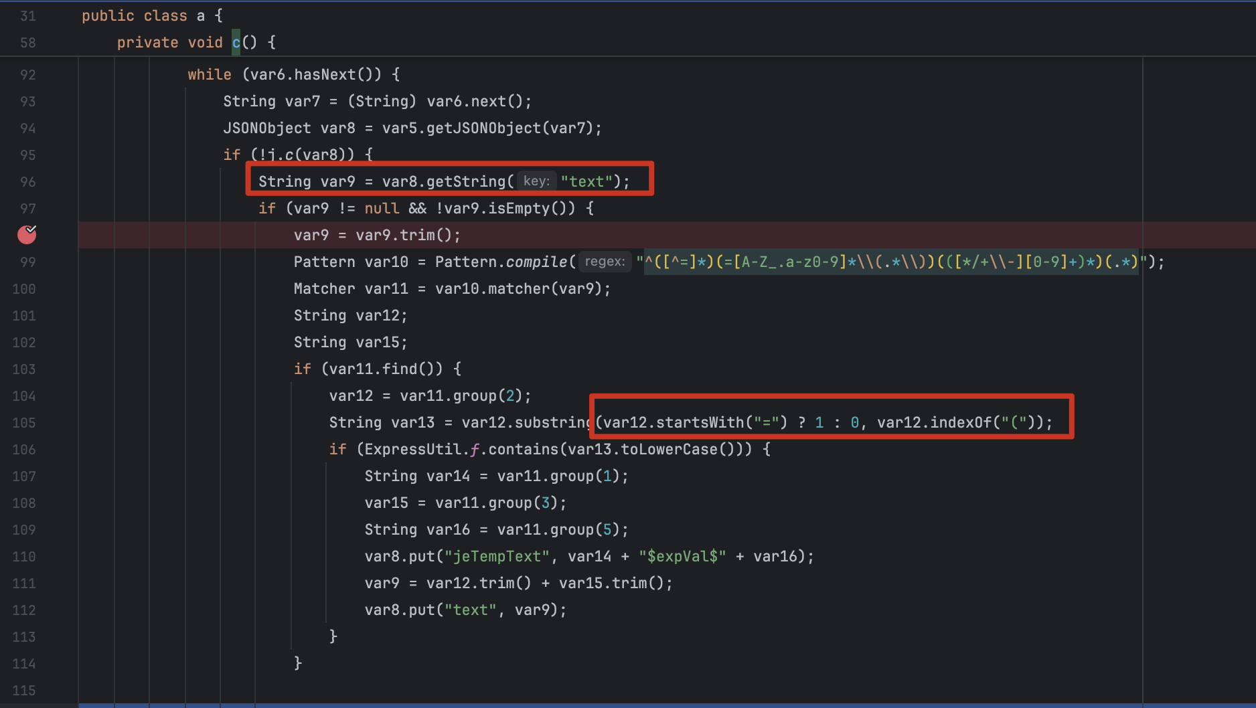This screenshot has width=1256, height=708.
Task: Click 'String var12;' declaration on line 101
Action: pos(350,315)
